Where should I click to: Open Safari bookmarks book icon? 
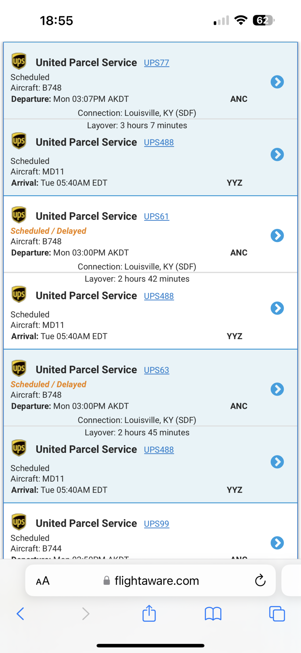[213, 614]
